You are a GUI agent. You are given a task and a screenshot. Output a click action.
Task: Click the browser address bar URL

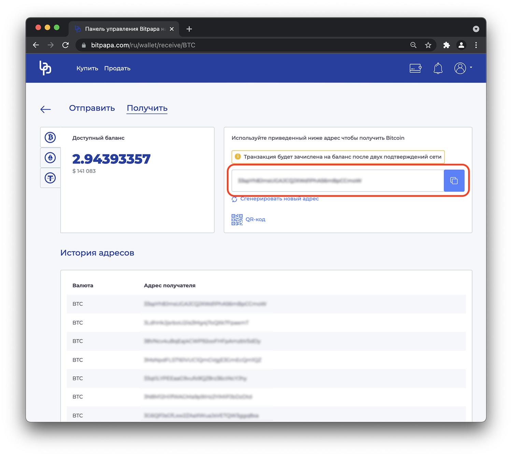143,45
